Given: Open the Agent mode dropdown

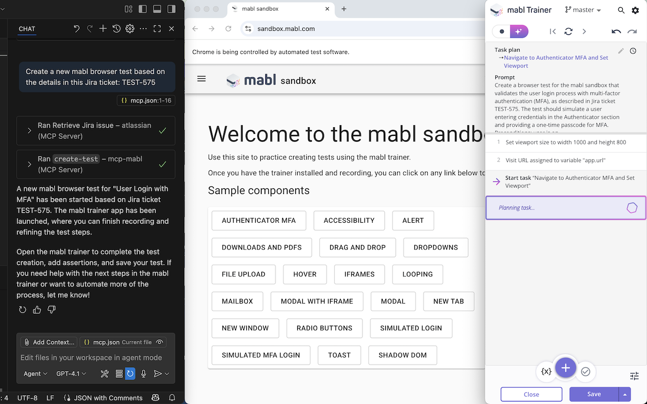Looking at the screenshot, I should (35, 374).
